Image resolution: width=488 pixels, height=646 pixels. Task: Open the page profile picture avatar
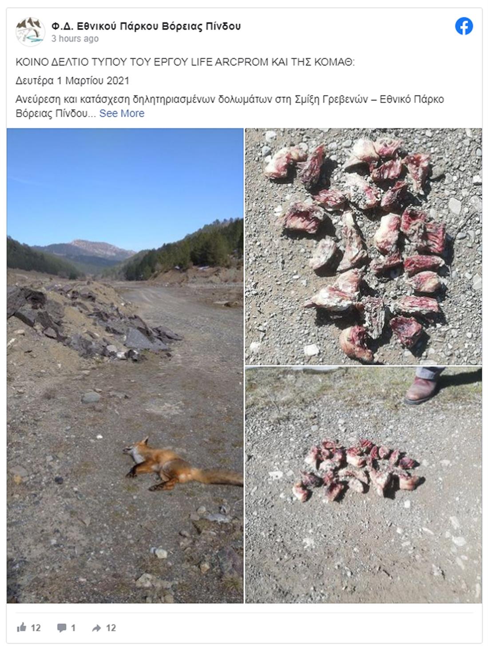[x=30, y=32]
